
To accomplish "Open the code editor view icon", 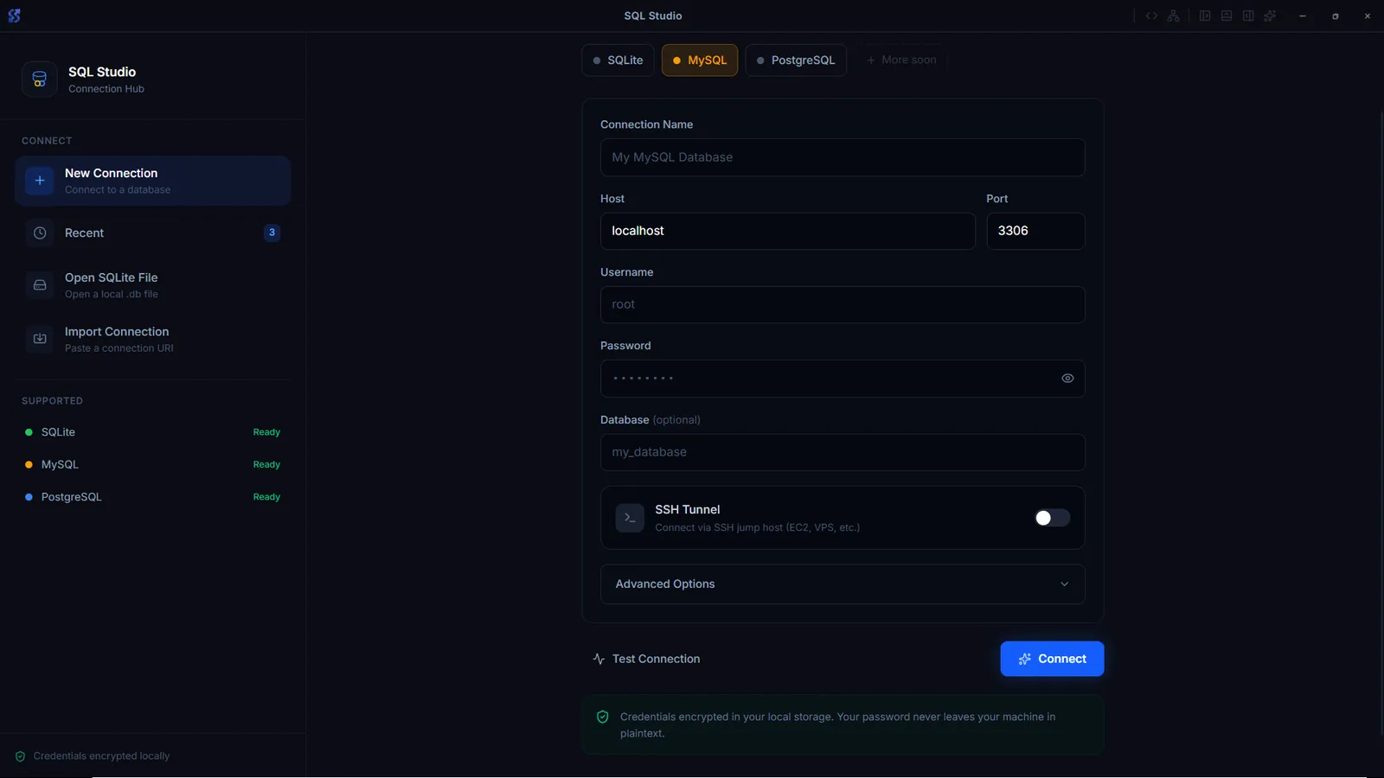I will coord(1151,16).
